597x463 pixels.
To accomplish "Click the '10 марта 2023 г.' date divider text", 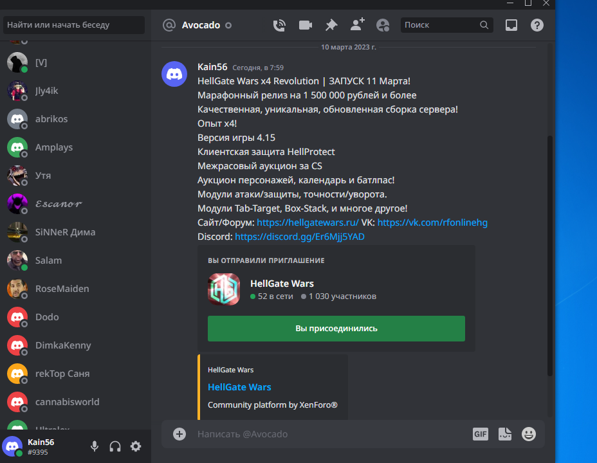I will [x=349, y=47].
